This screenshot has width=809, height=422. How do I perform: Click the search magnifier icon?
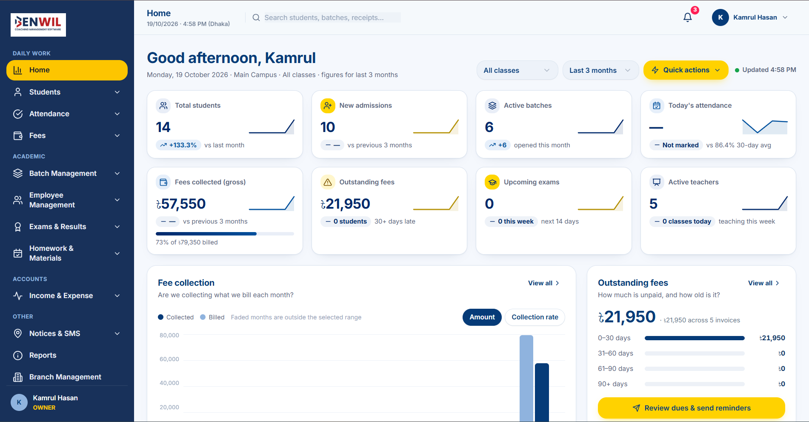[256, 17]
